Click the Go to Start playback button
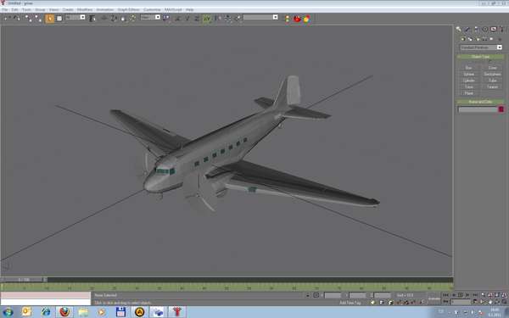Viewport: 509px width, 318px height. (x=446, y=295)
